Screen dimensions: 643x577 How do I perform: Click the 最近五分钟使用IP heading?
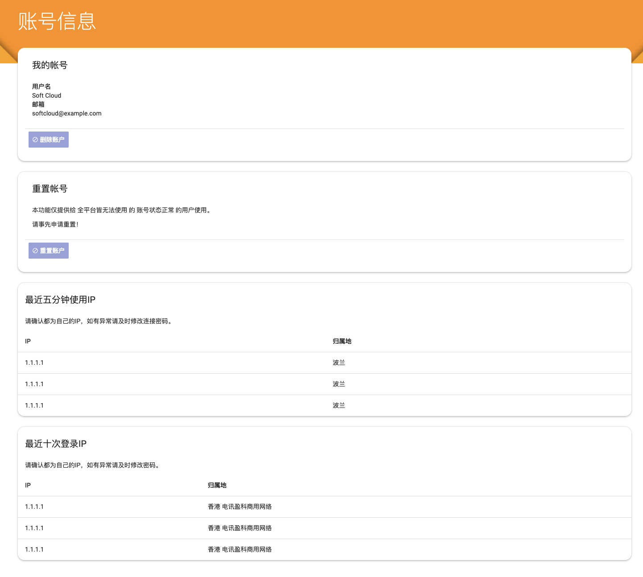pyautogui.click(x=60, y=300)
